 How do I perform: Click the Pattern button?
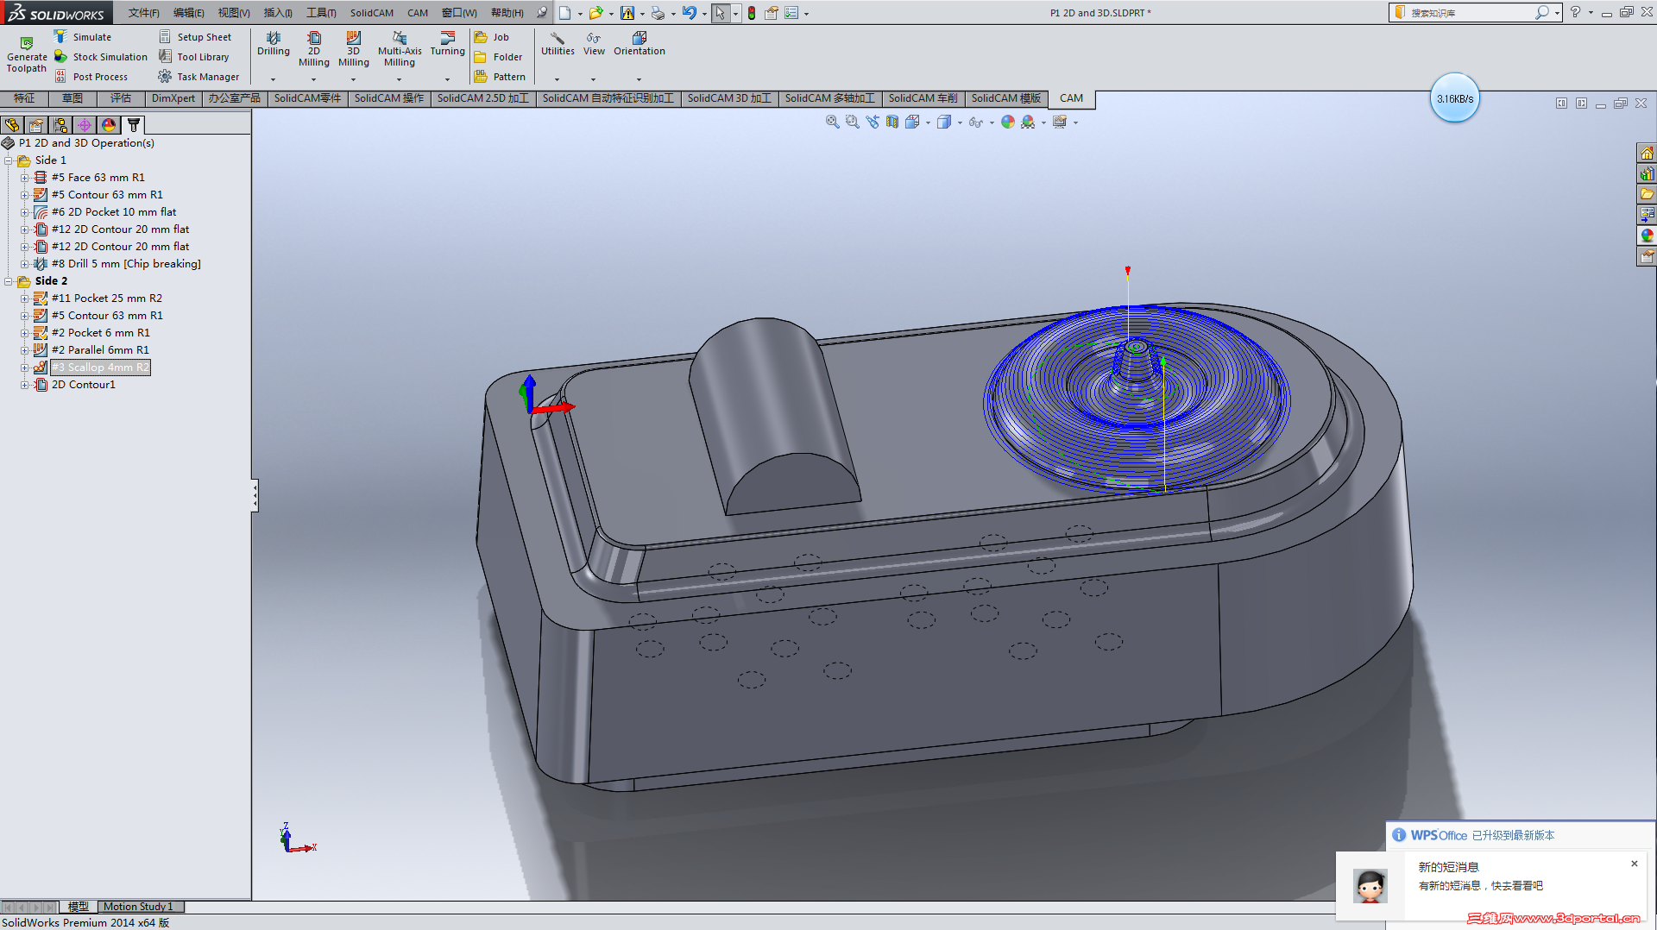pyautogui.click(x=500, y=77)
